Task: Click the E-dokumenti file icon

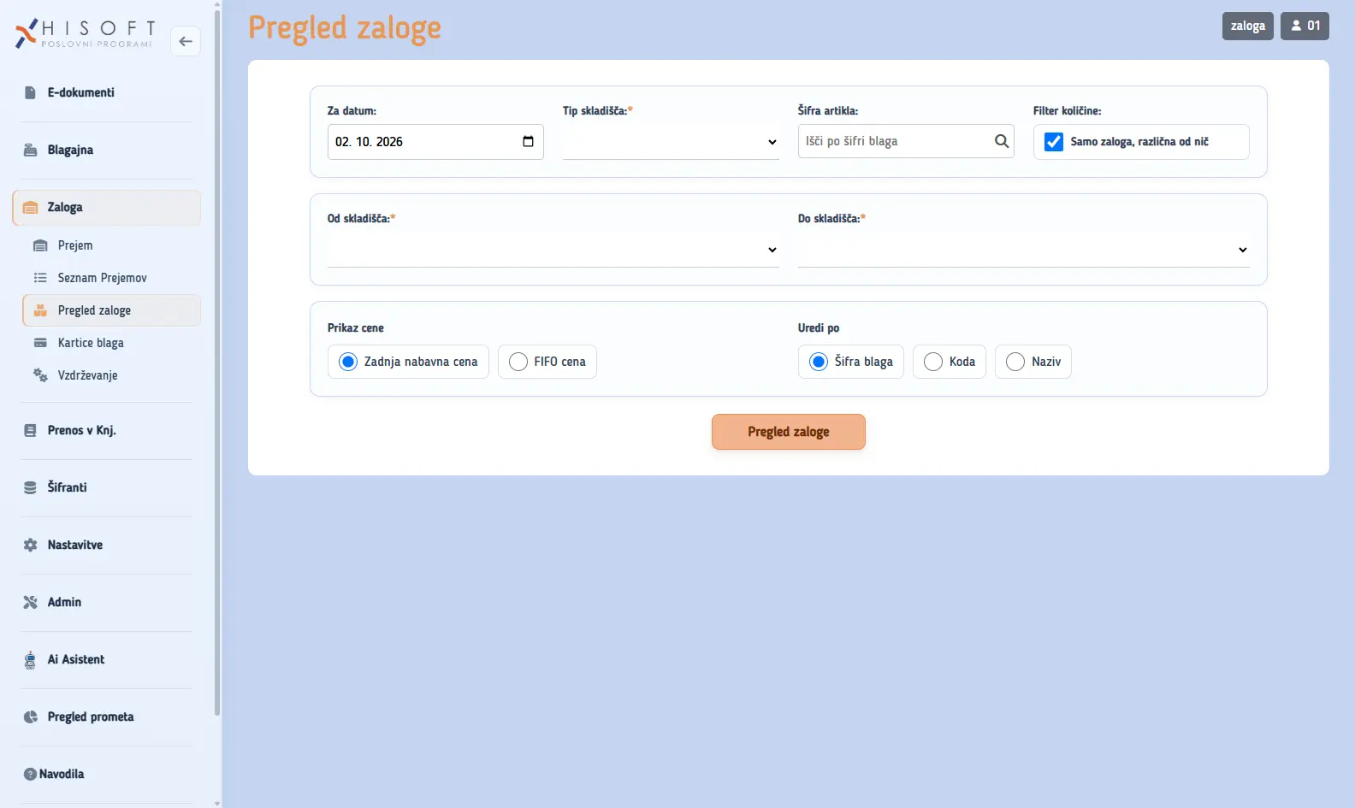Action: (31, 92)
